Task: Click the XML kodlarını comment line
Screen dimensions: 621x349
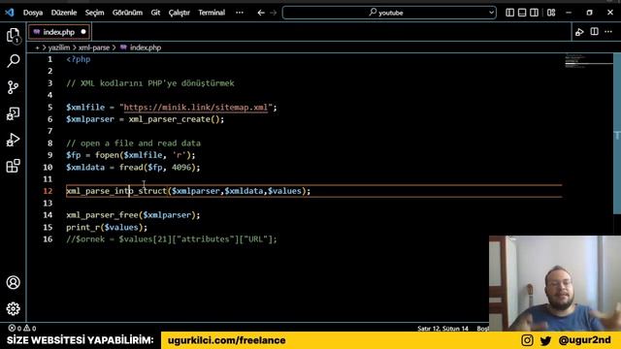Action: 150,83
